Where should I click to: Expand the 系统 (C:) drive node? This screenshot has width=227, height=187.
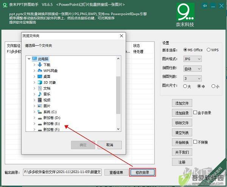34,112
